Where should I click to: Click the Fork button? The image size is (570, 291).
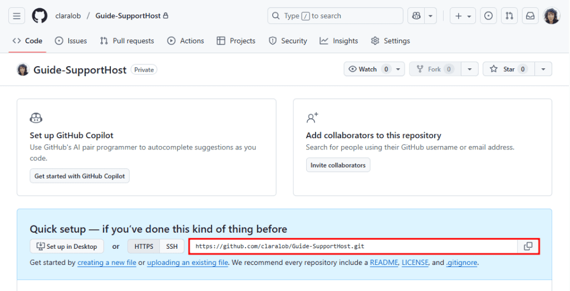point(435,69)
